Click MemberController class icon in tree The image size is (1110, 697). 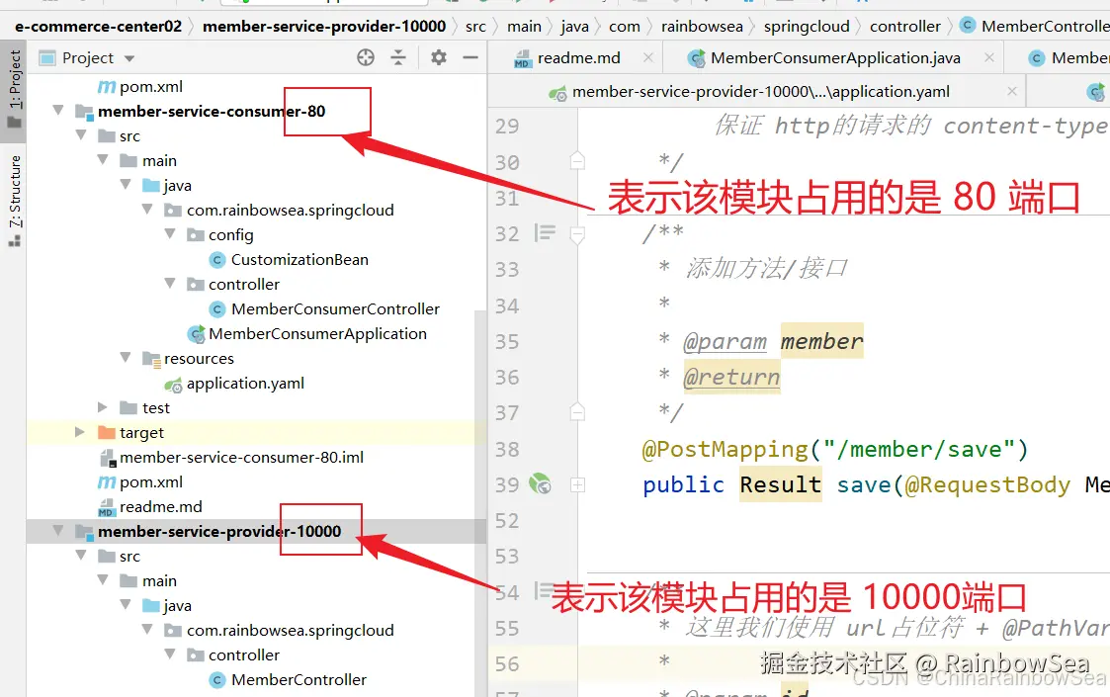(x=217, y=680)
